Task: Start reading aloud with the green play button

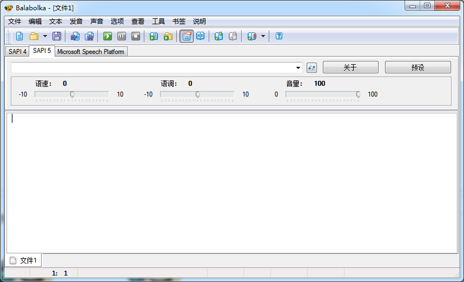Action: (107, 36)
